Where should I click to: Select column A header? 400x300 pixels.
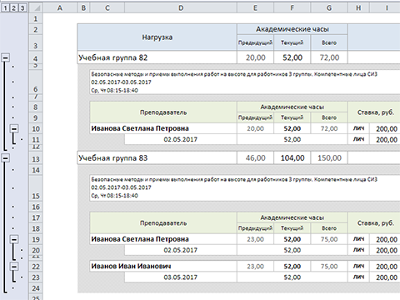click(x=60, y=8)
